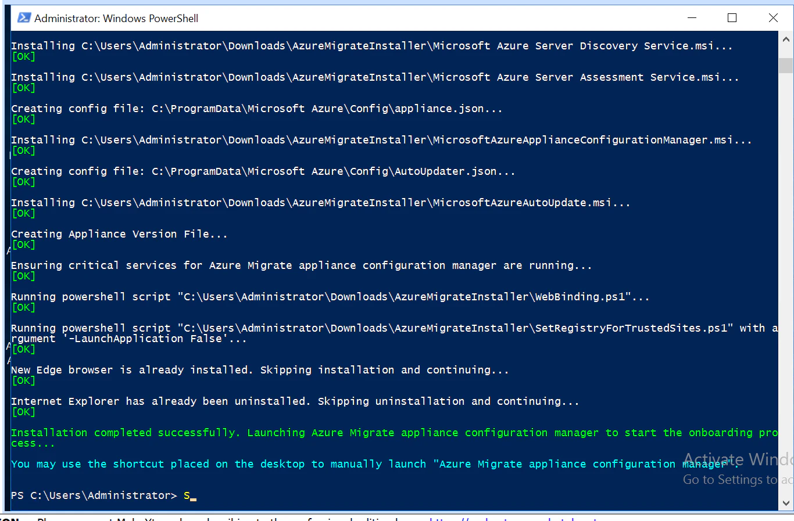Click the PowerShell icon in the title bar
The width and height of the screenshot is (794, 521).
click(x=24, y=18)
